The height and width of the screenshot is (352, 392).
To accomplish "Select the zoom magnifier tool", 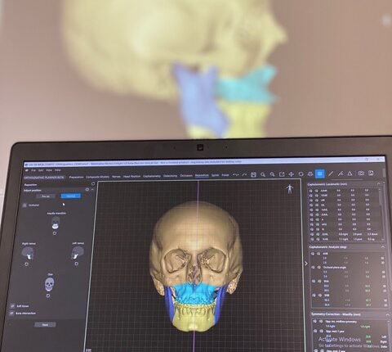I will pyautogui.click(x=263, y=174).
